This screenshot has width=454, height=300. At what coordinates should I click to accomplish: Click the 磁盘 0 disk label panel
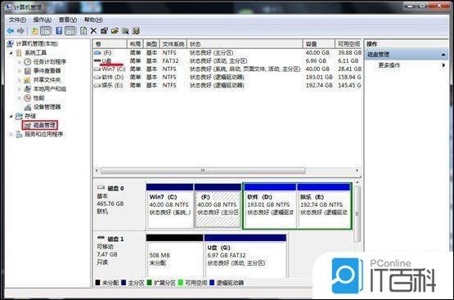pos(119,206)
